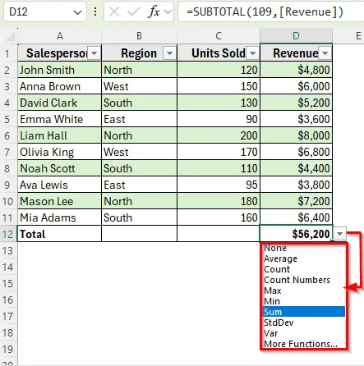Pick Max from the total functions list

(304, 291)
